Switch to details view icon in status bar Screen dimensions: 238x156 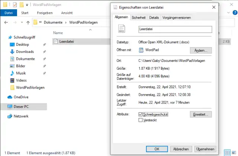(x=227, y=153)
